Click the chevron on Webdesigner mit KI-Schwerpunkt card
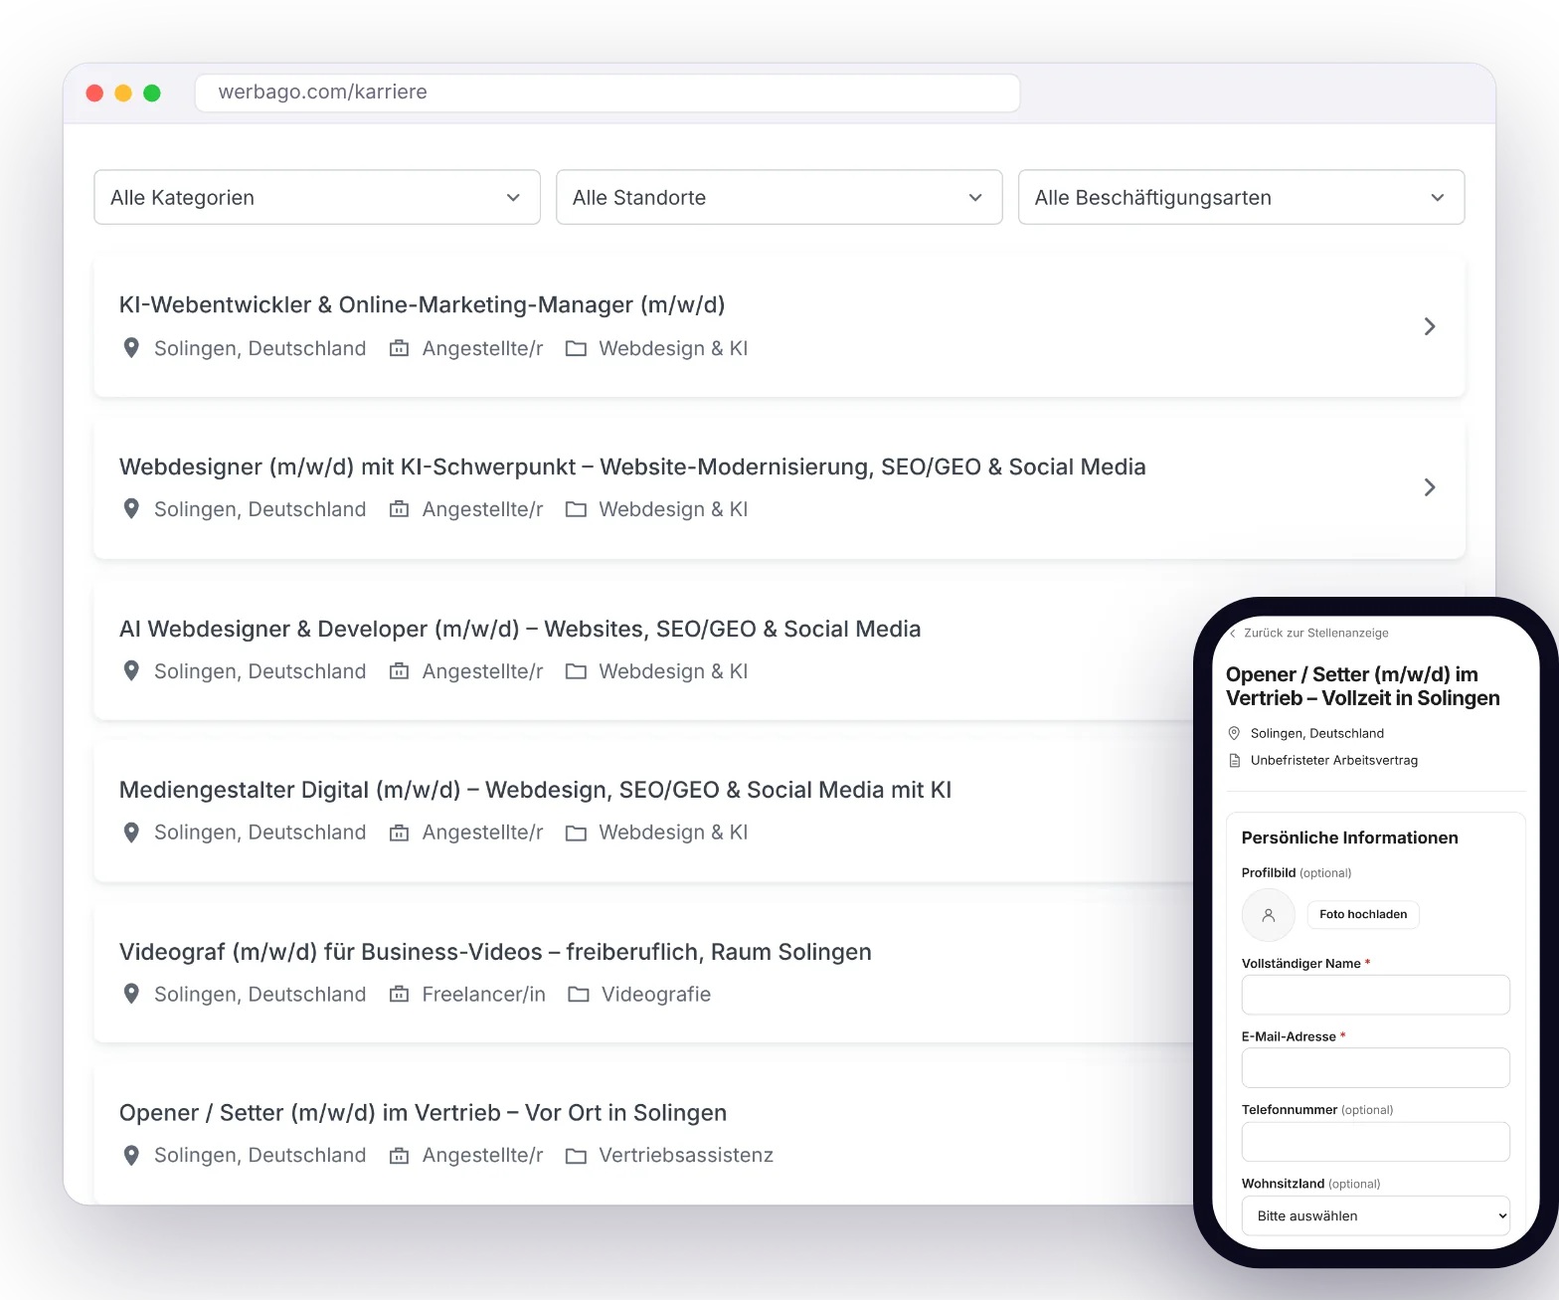This screenshot has height=1300, width=1559. 1429,487
